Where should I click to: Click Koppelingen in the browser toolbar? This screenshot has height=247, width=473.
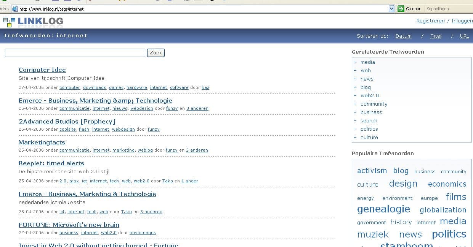point(437,8)
